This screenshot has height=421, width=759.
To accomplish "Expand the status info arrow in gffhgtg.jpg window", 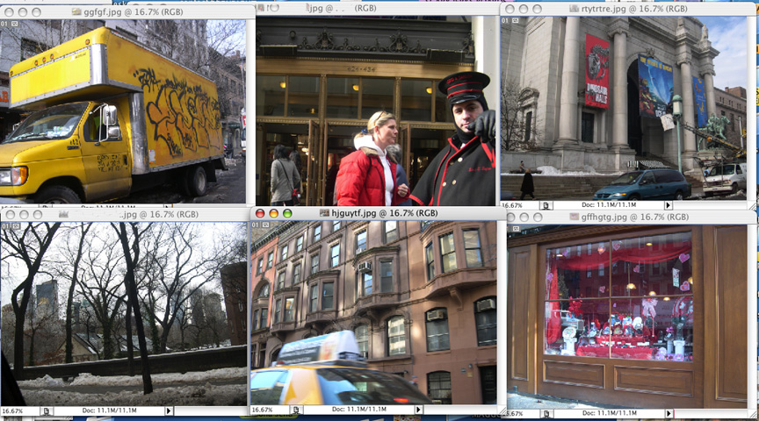I will (668, 413).
